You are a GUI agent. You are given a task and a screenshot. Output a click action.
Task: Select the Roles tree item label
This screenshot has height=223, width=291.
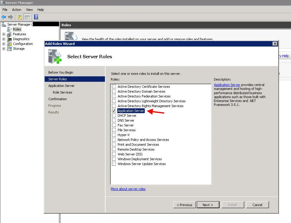17,29
